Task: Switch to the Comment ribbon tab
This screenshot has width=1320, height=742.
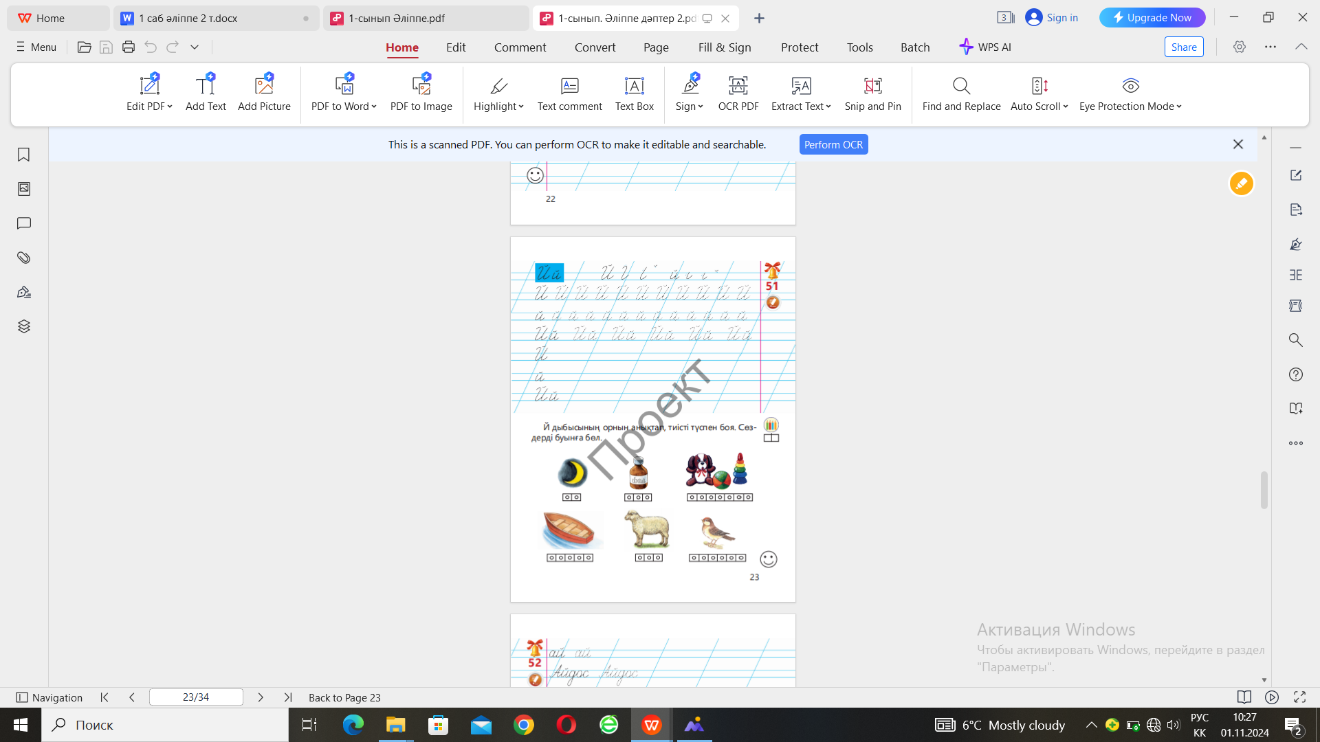Action: (x=520, y=47)
